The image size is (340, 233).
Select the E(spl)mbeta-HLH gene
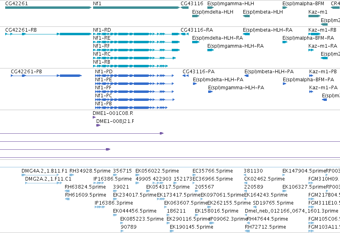tap(247, 16)
